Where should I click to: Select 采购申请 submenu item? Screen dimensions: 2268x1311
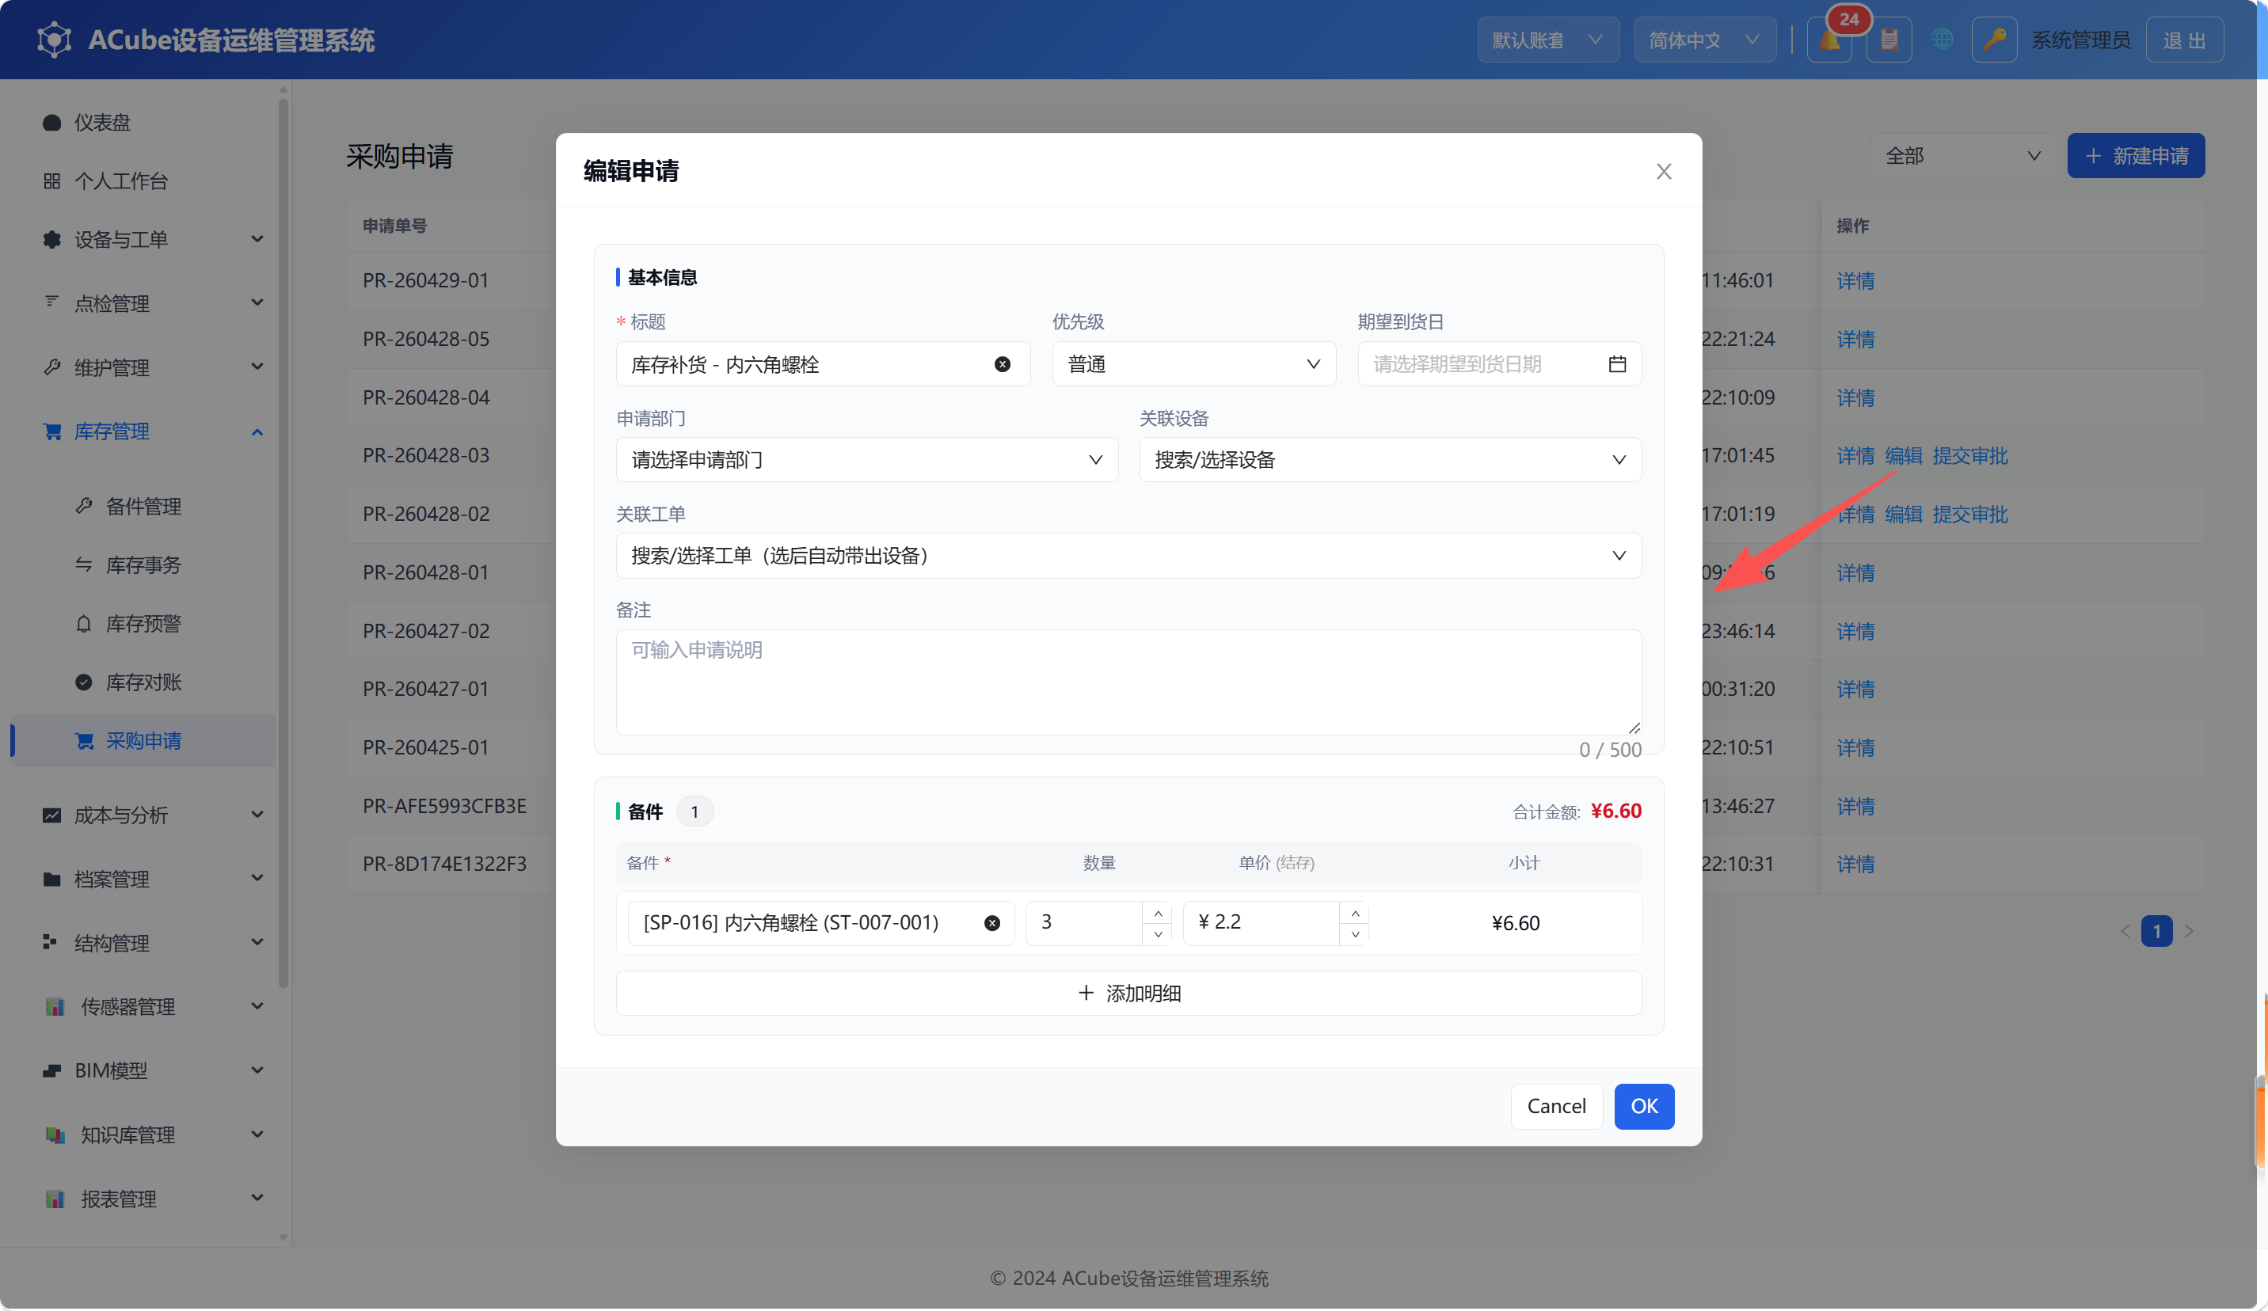pos(144,740)
